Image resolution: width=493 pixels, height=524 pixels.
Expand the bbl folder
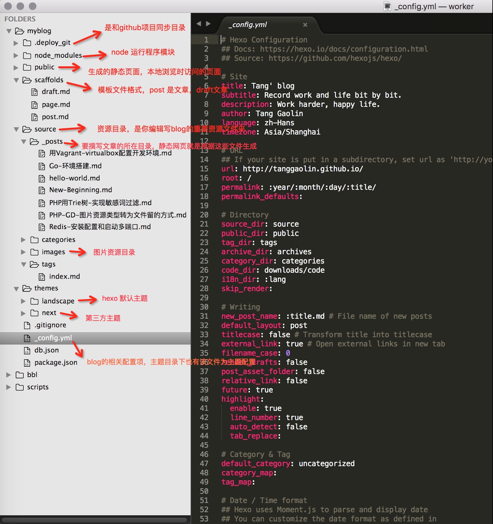point(8,375)
